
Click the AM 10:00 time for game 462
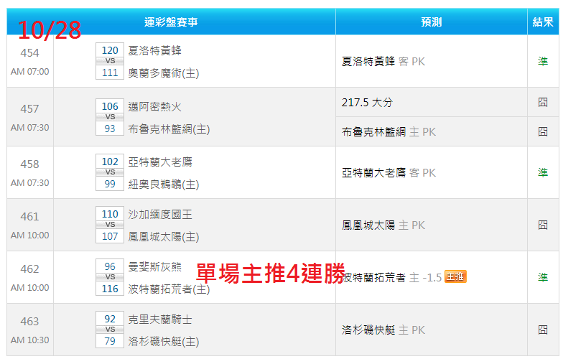30,288
